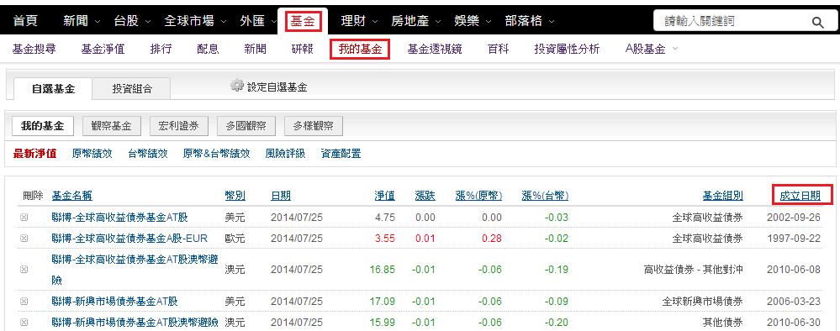Expand the 全球市場 menu arrow

click(224, 22)
